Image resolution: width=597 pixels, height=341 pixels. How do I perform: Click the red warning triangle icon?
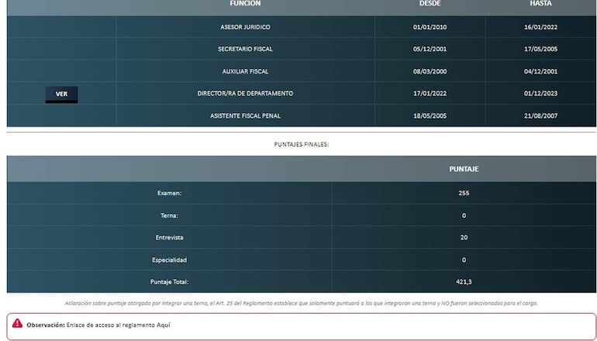(17, 324)
